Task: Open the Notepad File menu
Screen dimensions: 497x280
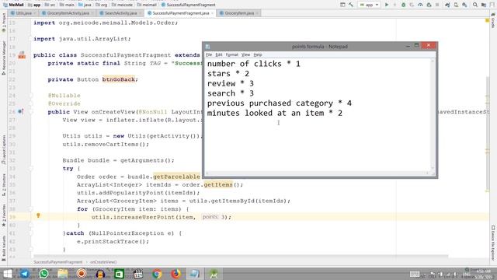Action: click(209, 54)
